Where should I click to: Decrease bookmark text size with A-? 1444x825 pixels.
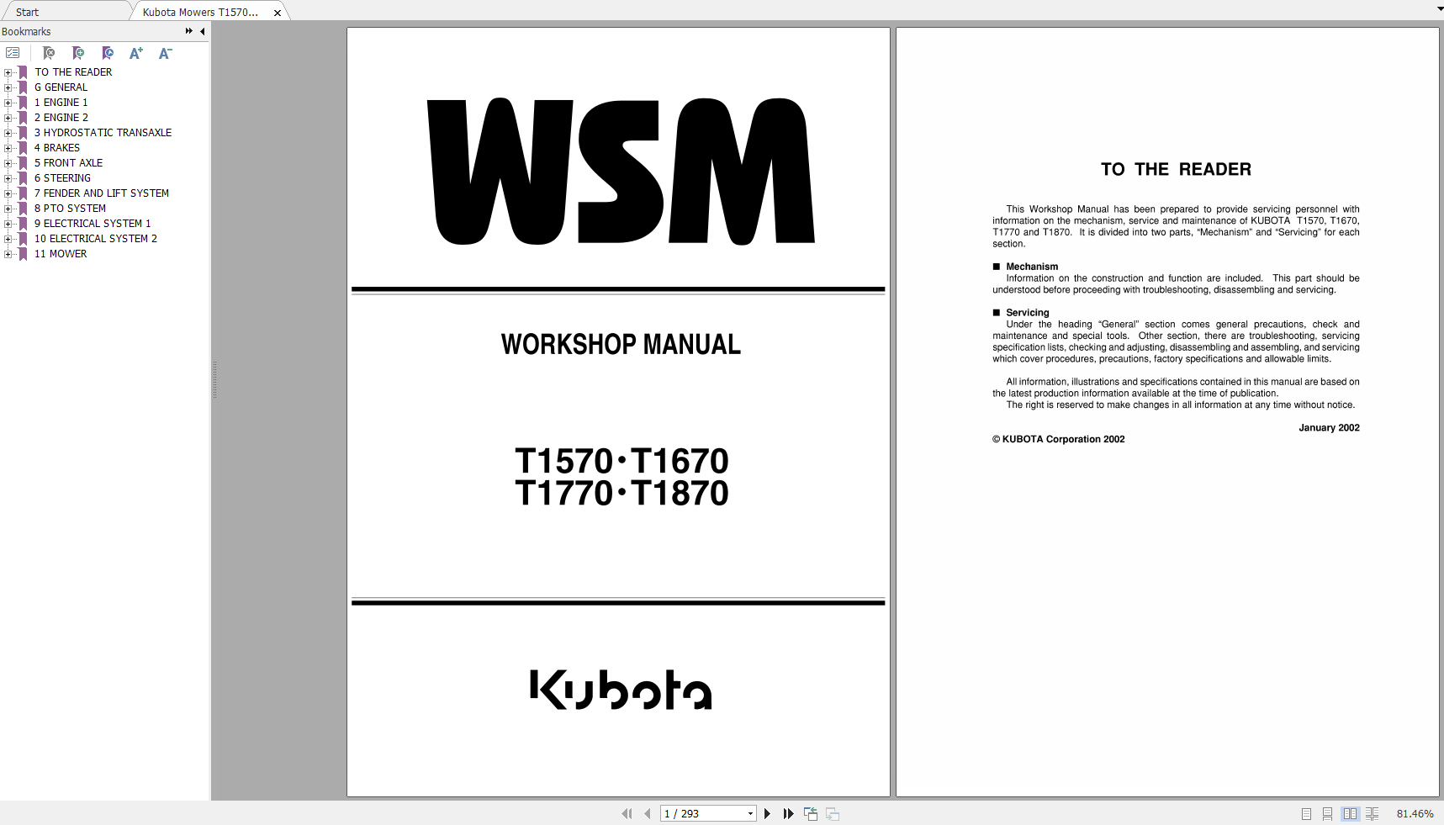tap(166, 53)
